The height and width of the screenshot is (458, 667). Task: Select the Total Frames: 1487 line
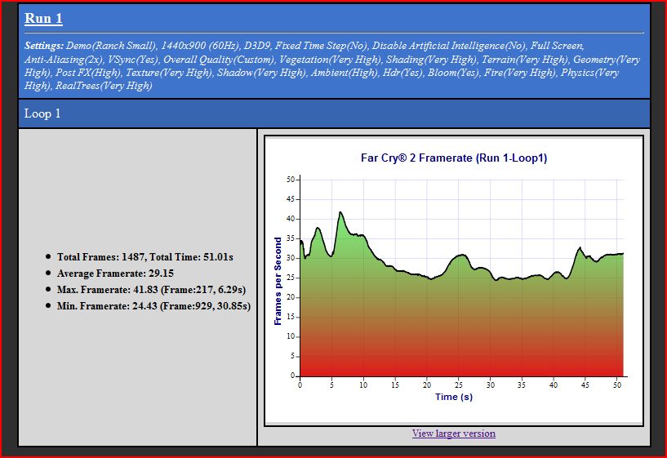pyautogui.click(x=145, y=257)
